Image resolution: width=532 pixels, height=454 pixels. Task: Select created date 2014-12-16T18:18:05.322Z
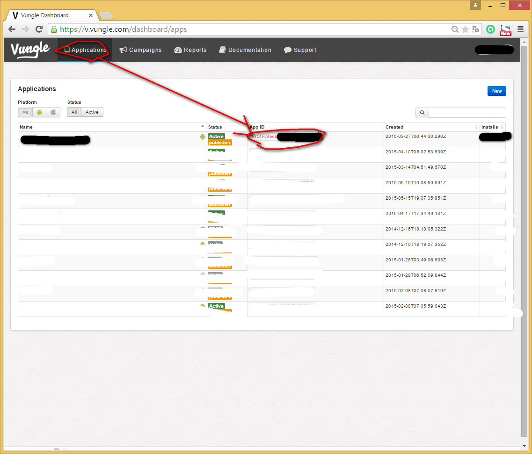[x=415, y=229]
